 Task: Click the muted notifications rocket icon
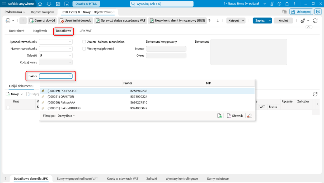pos(272,4)
